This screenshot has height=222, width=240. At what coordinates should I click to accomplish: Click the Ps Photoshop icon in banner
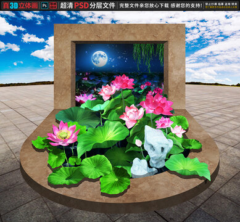point(44,6)
